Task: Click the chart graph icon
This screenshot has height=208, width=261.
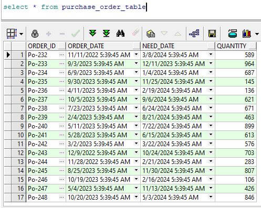Action: pos(247,34)
